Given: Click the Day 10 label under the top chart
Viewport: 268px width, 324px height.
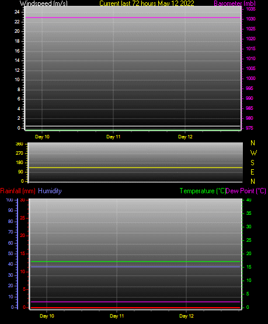Looking at the screenshot, I should pos(42,137).
